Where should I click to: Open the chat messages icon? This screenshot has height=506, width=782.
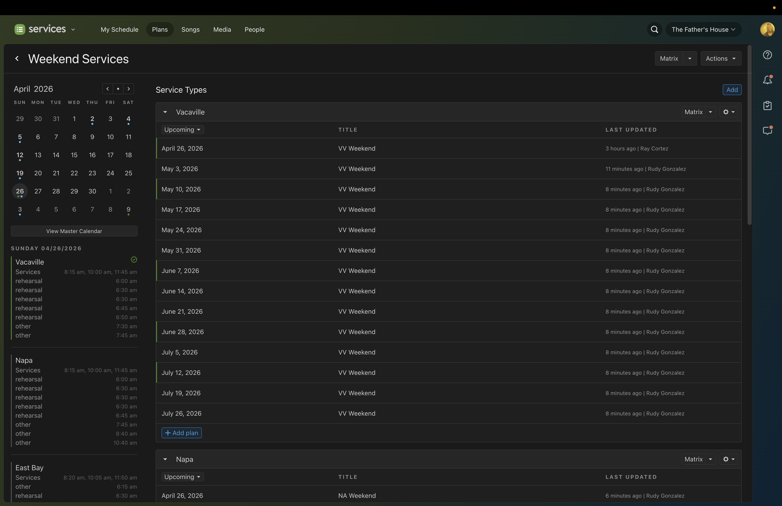pyautogui.click(x=767, y=131)
